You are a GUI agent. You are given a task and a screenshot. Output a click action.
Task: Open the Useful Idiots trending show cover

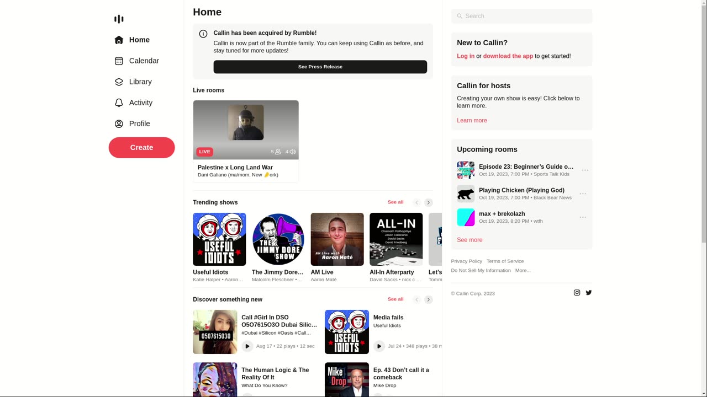pyautogui.click(x=219, y=239)
